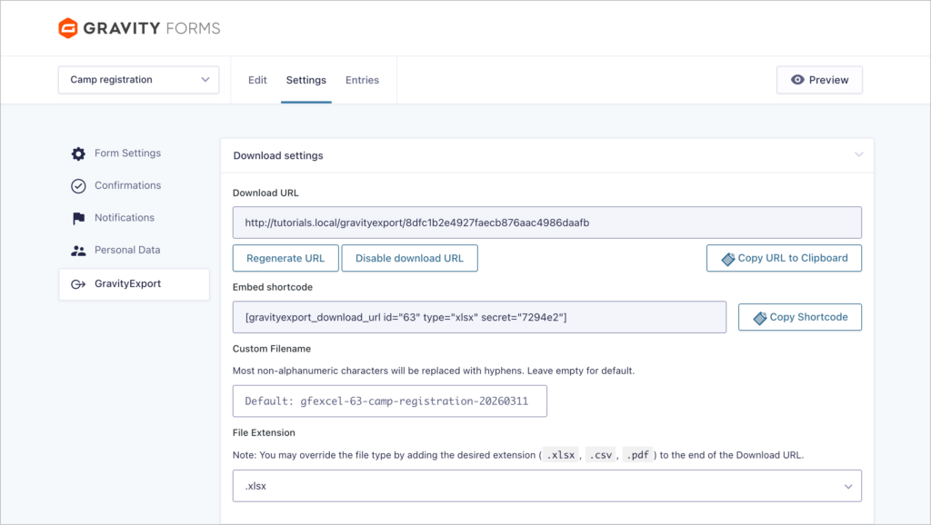Click the Custom Filename label
Viewport: 931px width, 525px height.
[271, 349]
